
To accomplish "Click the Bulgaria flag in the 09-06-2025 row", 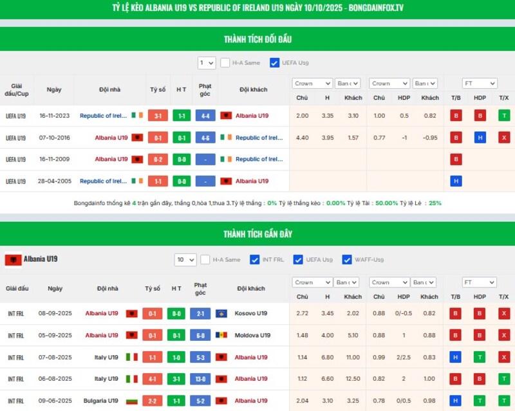I will 131,401.
